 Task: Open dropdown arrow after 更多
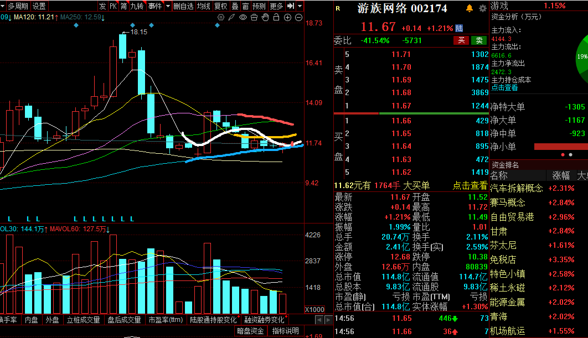(300, 6)
